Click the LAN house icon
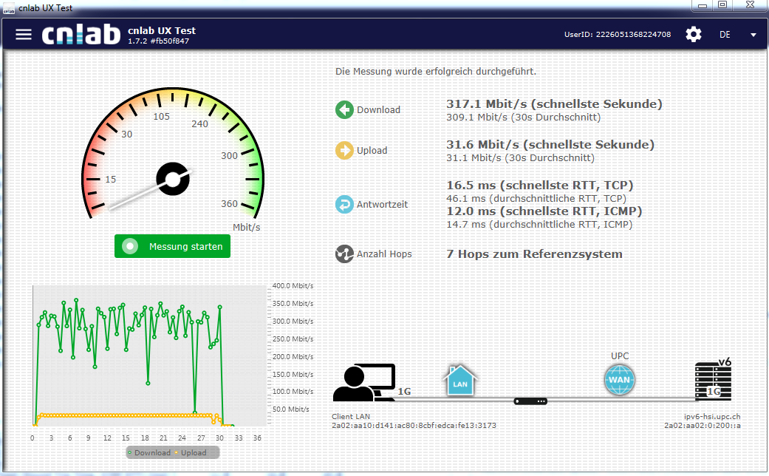 (459, 381)
